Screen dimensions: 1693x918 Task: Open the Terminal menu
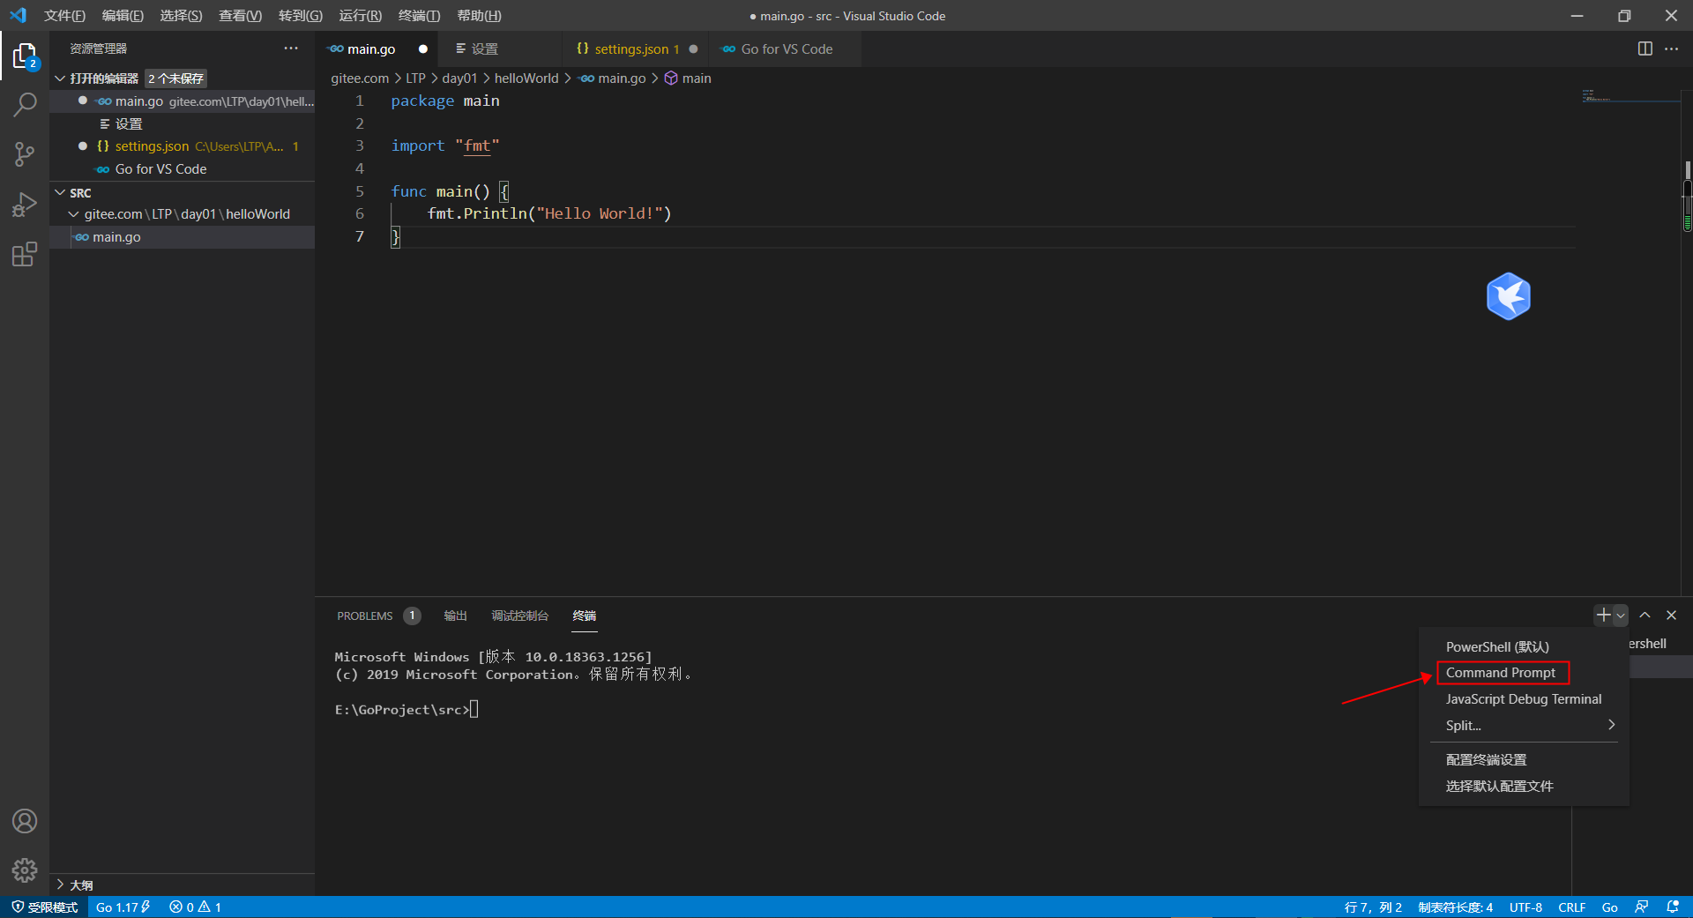coord(419,16)
